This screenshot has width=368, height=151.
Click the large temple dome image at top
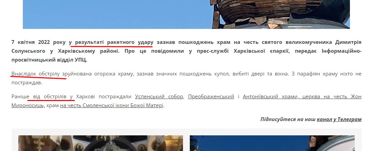point(186,14)
